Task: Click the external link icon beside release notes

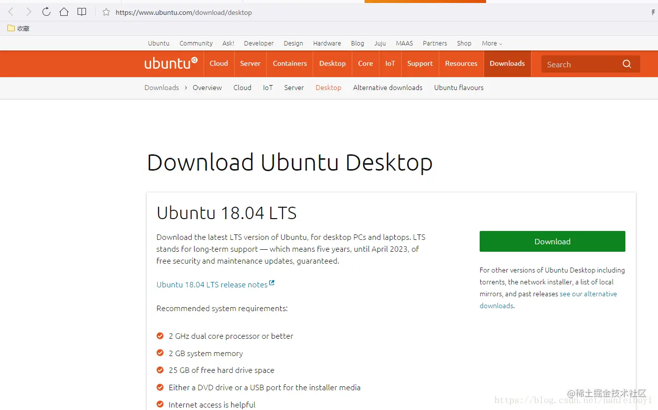Action: tap(272, 283)
